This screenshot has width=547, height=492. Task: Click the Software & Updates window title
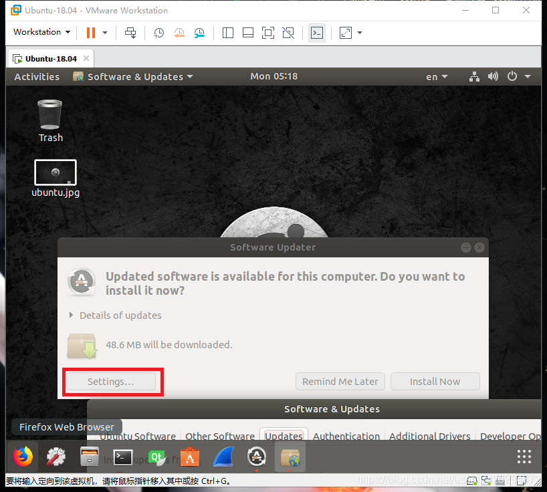point(332,409)
